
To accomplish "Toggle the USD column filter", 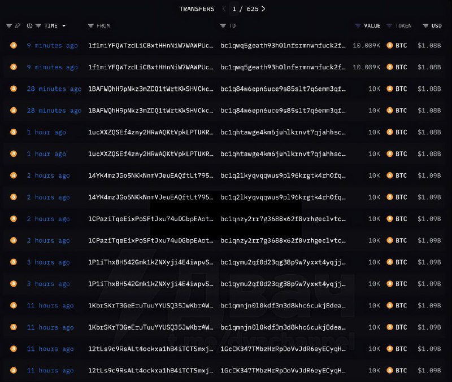I will 425,26.
